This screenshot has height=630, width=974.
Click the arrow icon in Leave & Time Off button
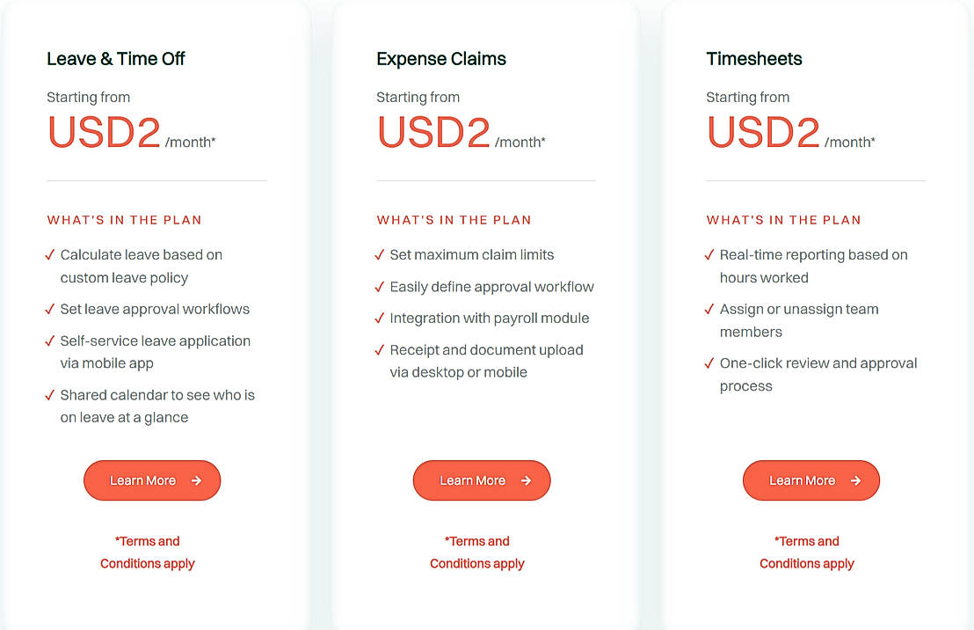(196, 480)
